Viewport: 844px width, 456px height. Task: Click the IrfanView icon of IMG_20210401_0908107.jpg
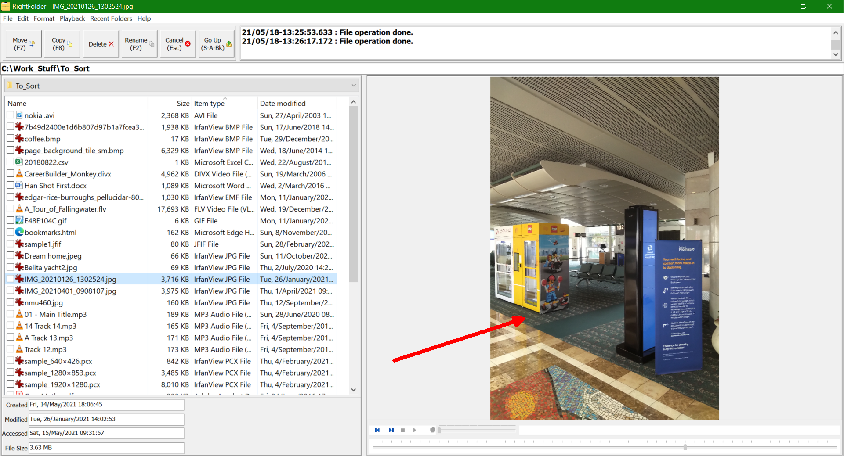(19, 291)
